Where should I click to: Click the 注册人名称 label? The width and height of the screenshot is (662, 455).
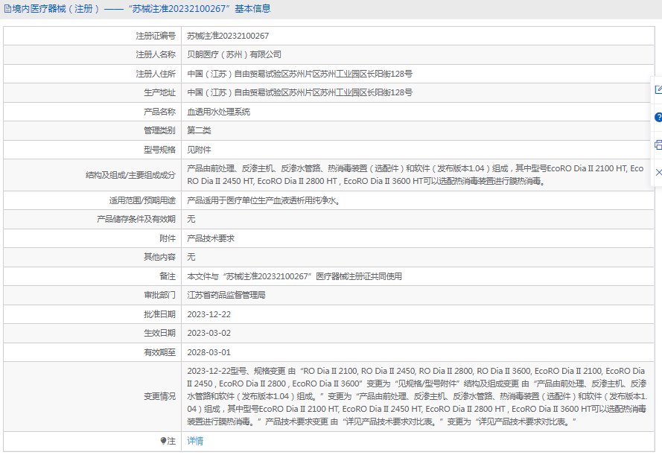coord(156,54)
